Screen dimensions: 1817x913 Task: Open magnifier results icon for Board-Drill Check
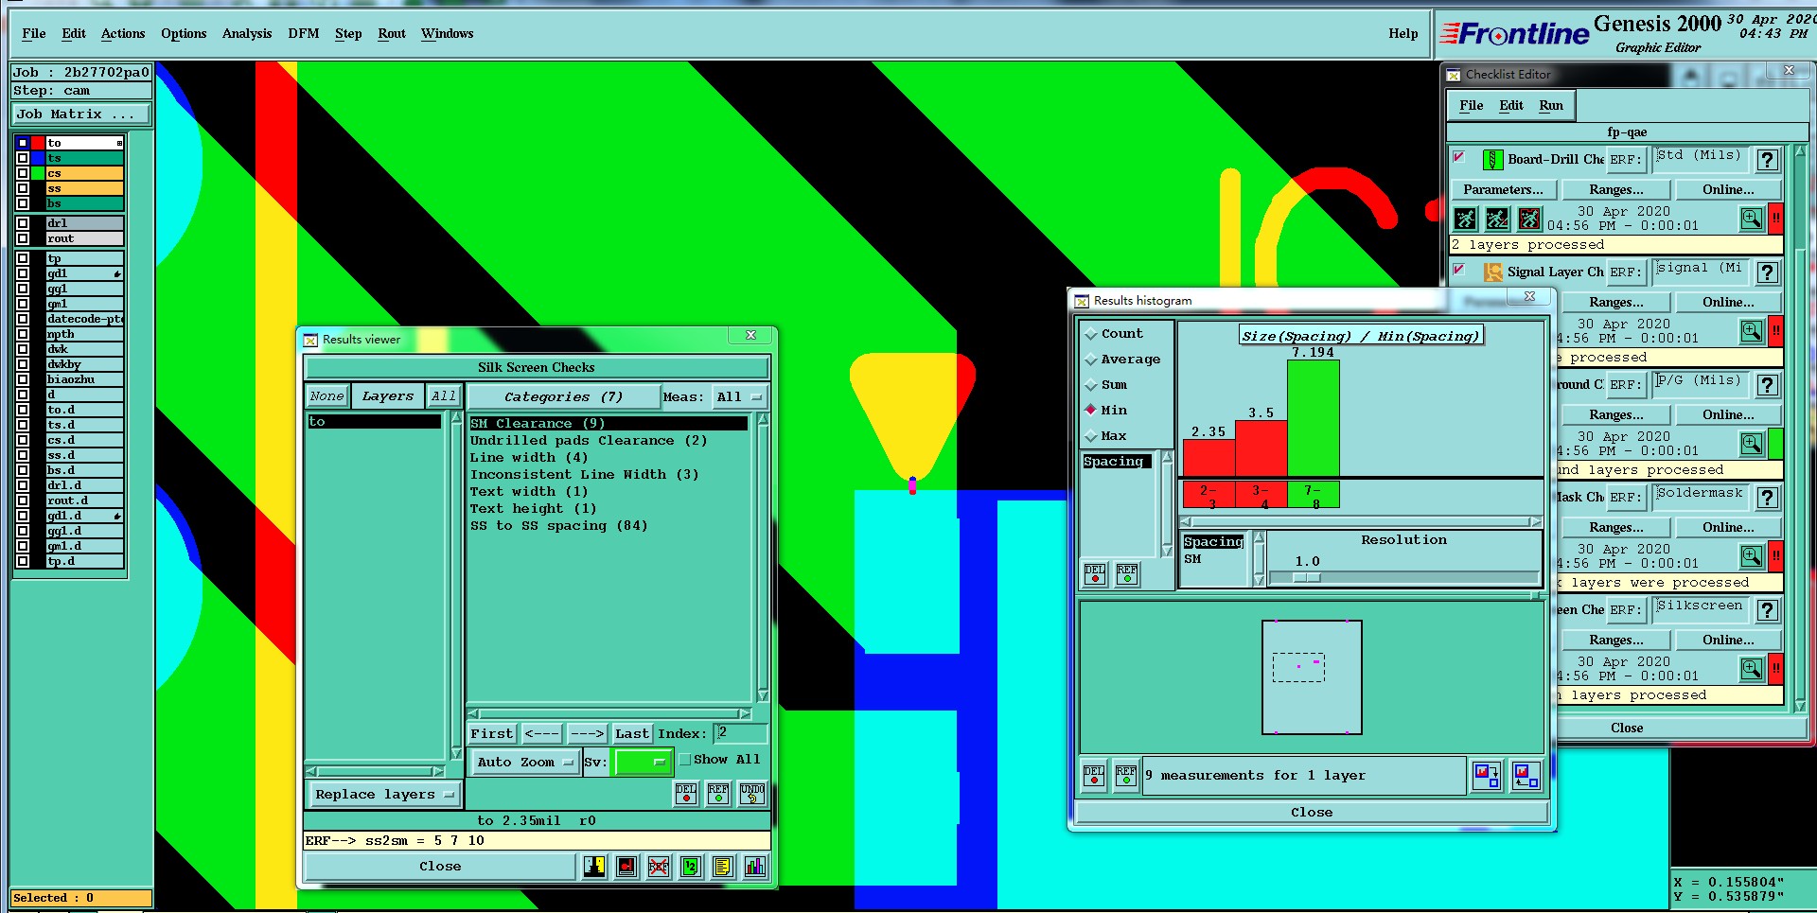click(1752, 219)
